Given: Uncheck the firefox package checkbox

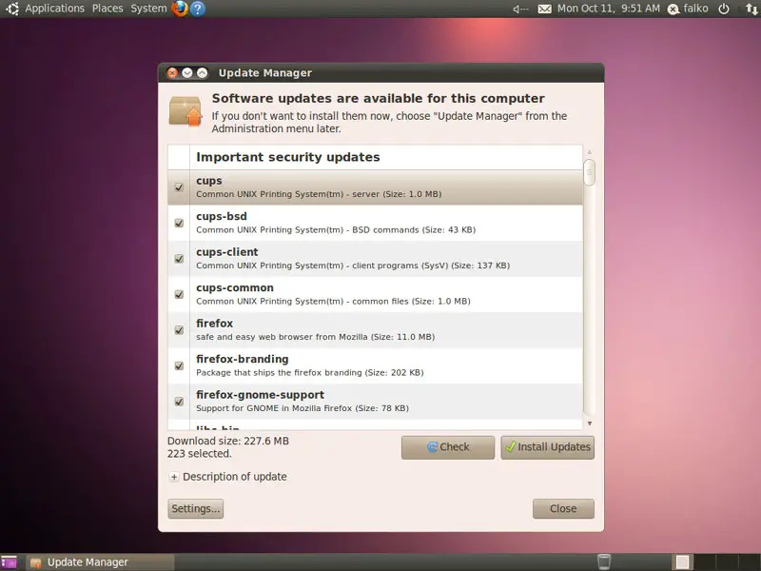Looking at the screenshot, I should tap(179, 330).
